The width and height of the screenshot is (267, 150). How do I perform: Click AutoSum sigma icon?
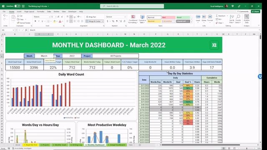click(x=217, y=16)
